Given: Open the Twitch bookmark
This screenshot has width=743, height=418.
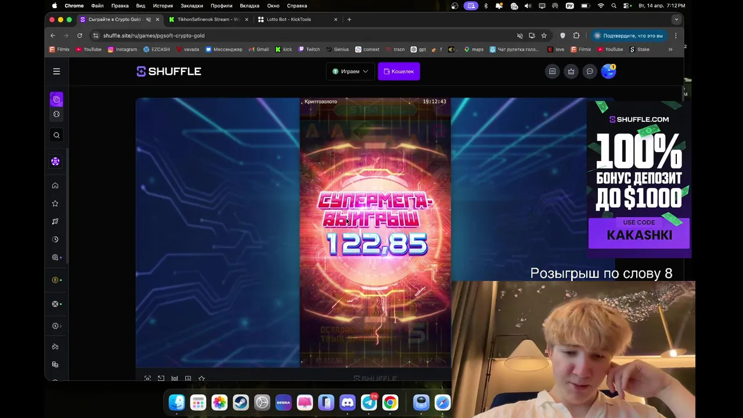Looking at the screenshot, I should (309, 49).
